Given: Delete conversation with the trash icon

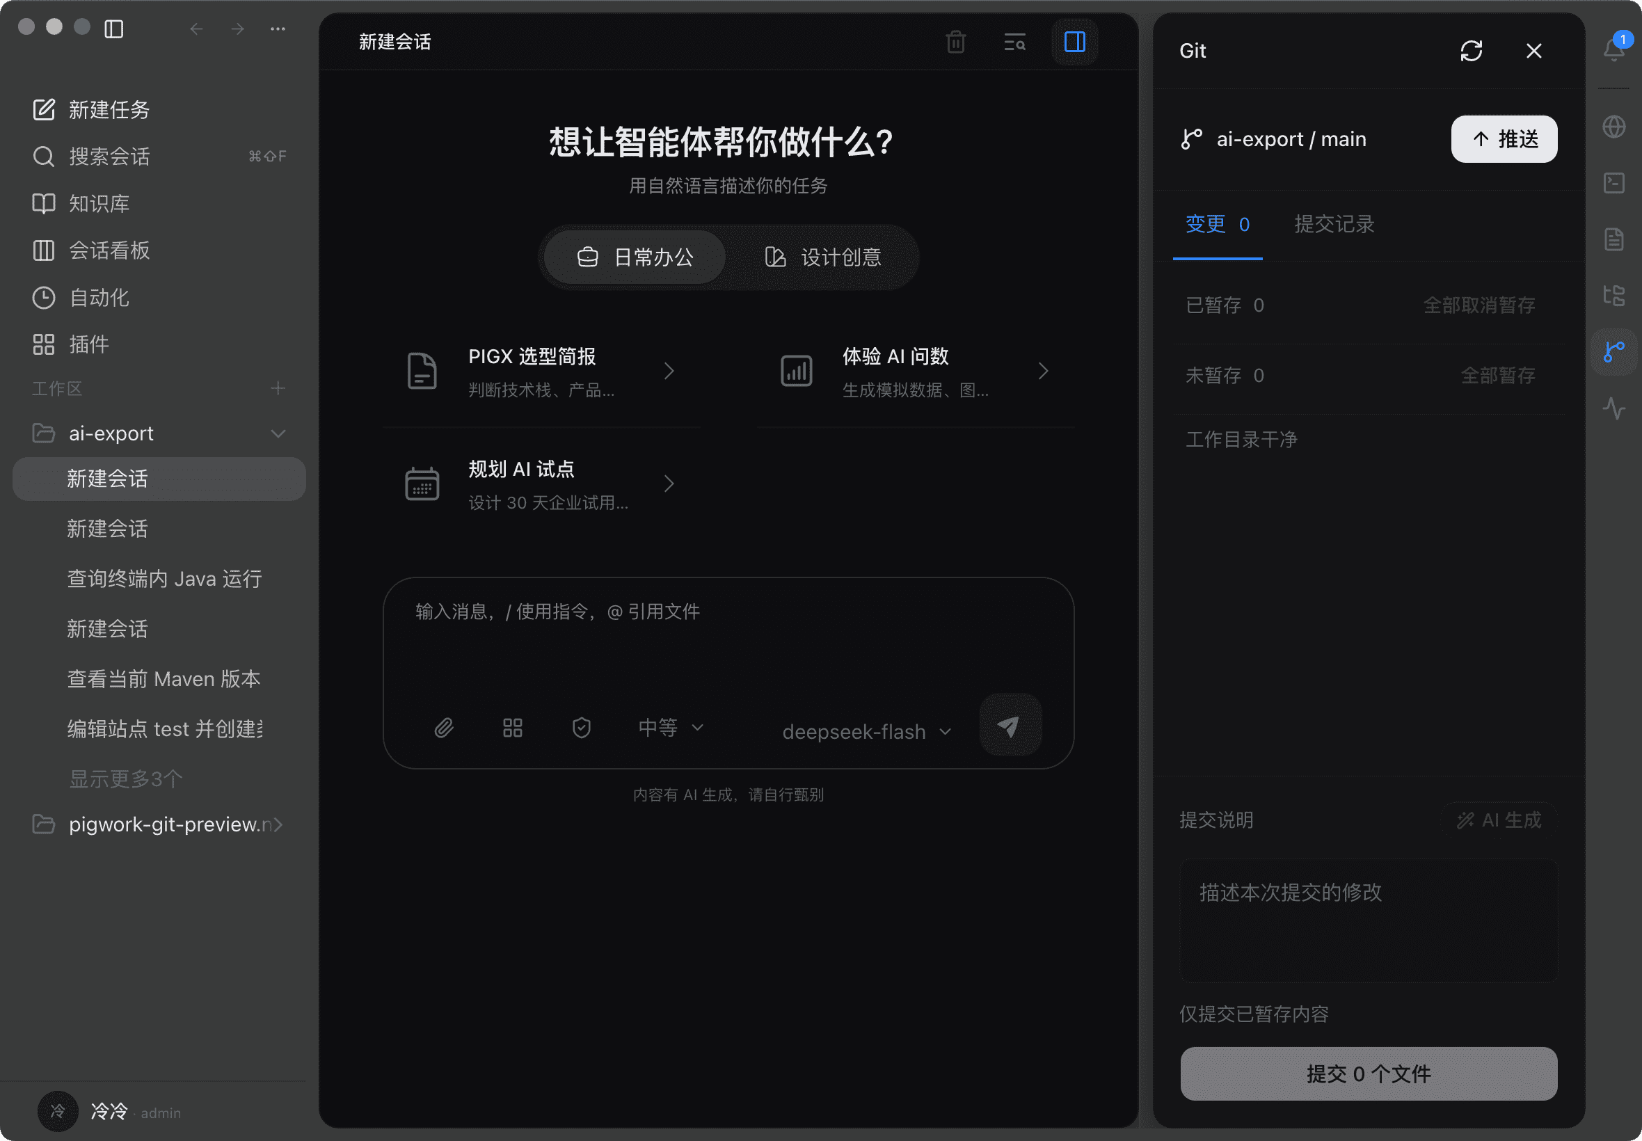Looking at the screenshot, I should 956,42.
